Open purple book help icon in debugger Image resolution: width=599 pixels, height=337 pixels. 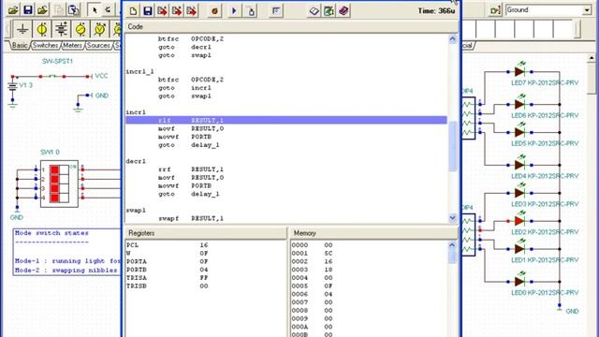[343, 11]
